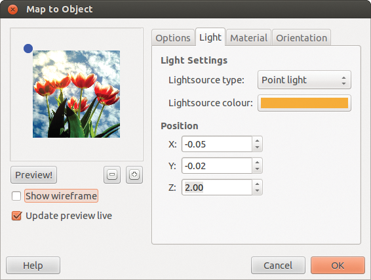Image resolution: width=371 pixels, height=280 pixels.
Task: Click the Preview! button
Action: 33,175
